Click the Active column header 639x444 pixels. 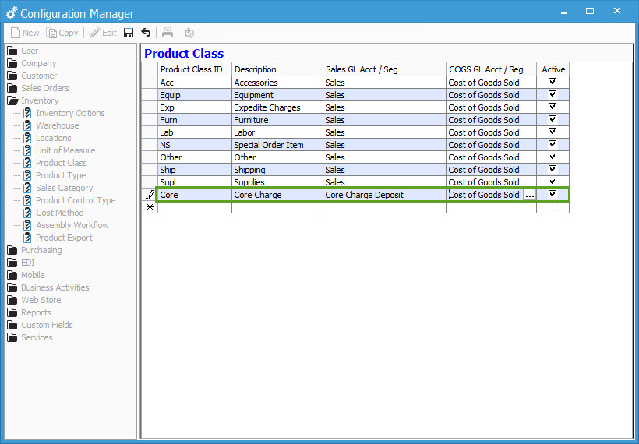click(x=553, y=69)
